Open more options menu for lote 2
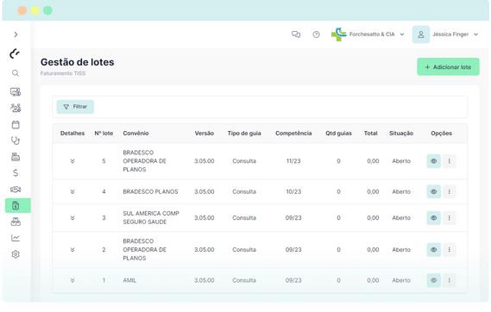Image resolution: width=491 pixels, height=312 pixels. tap(450, 250)
